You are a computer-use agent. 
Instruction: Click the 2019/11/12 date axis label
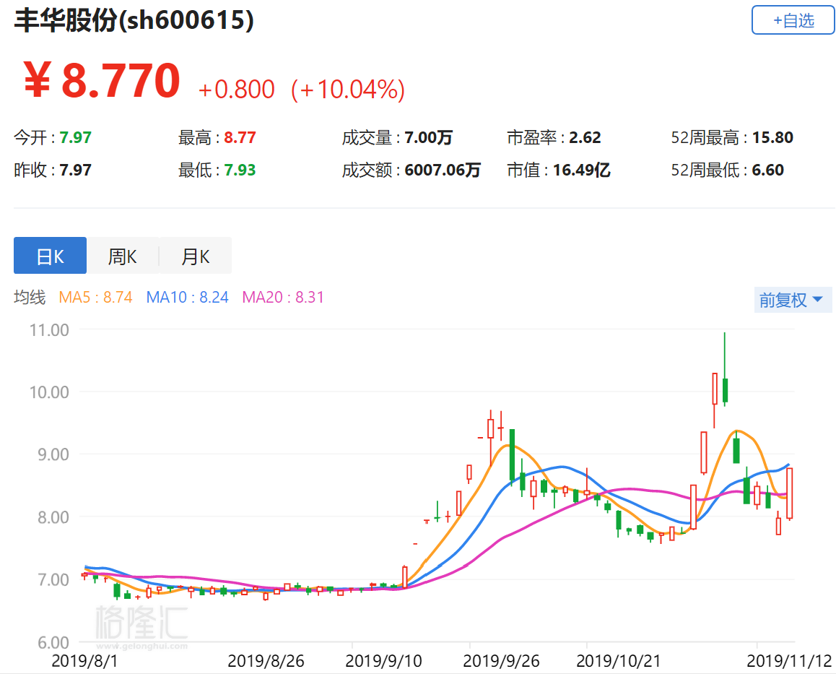pyautogui.click(x=789, y=661)
